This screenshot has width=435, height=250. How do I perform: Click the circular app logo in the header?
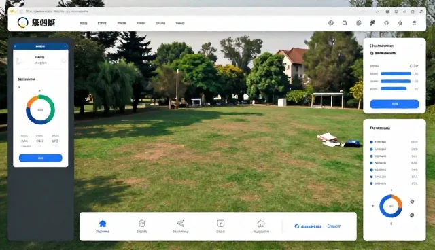coord(22,22)
